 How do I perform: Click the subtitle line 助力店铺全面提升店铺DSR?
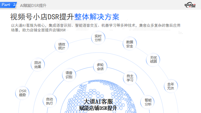click(44, 30)
